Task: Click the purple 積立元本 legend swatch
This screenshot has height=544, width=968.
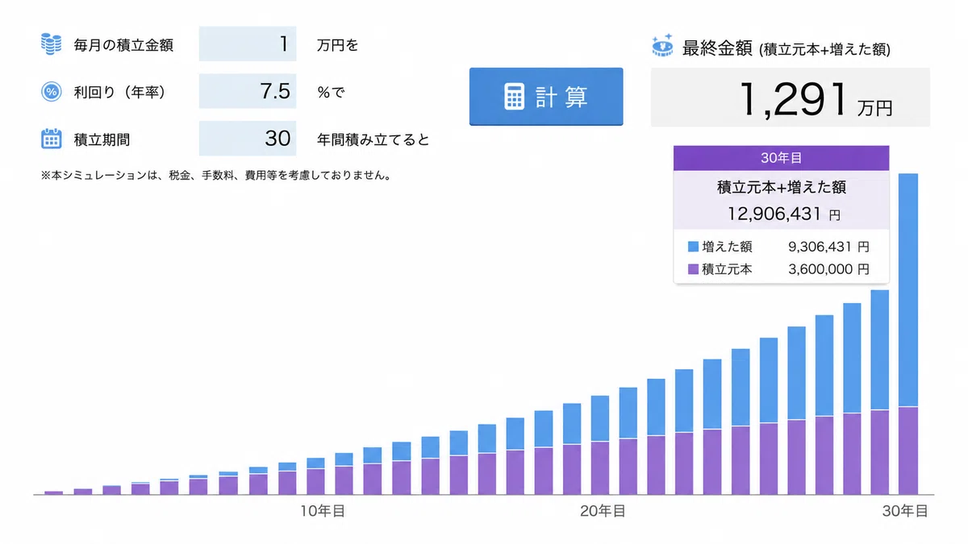Action: (x=693, y=269)
